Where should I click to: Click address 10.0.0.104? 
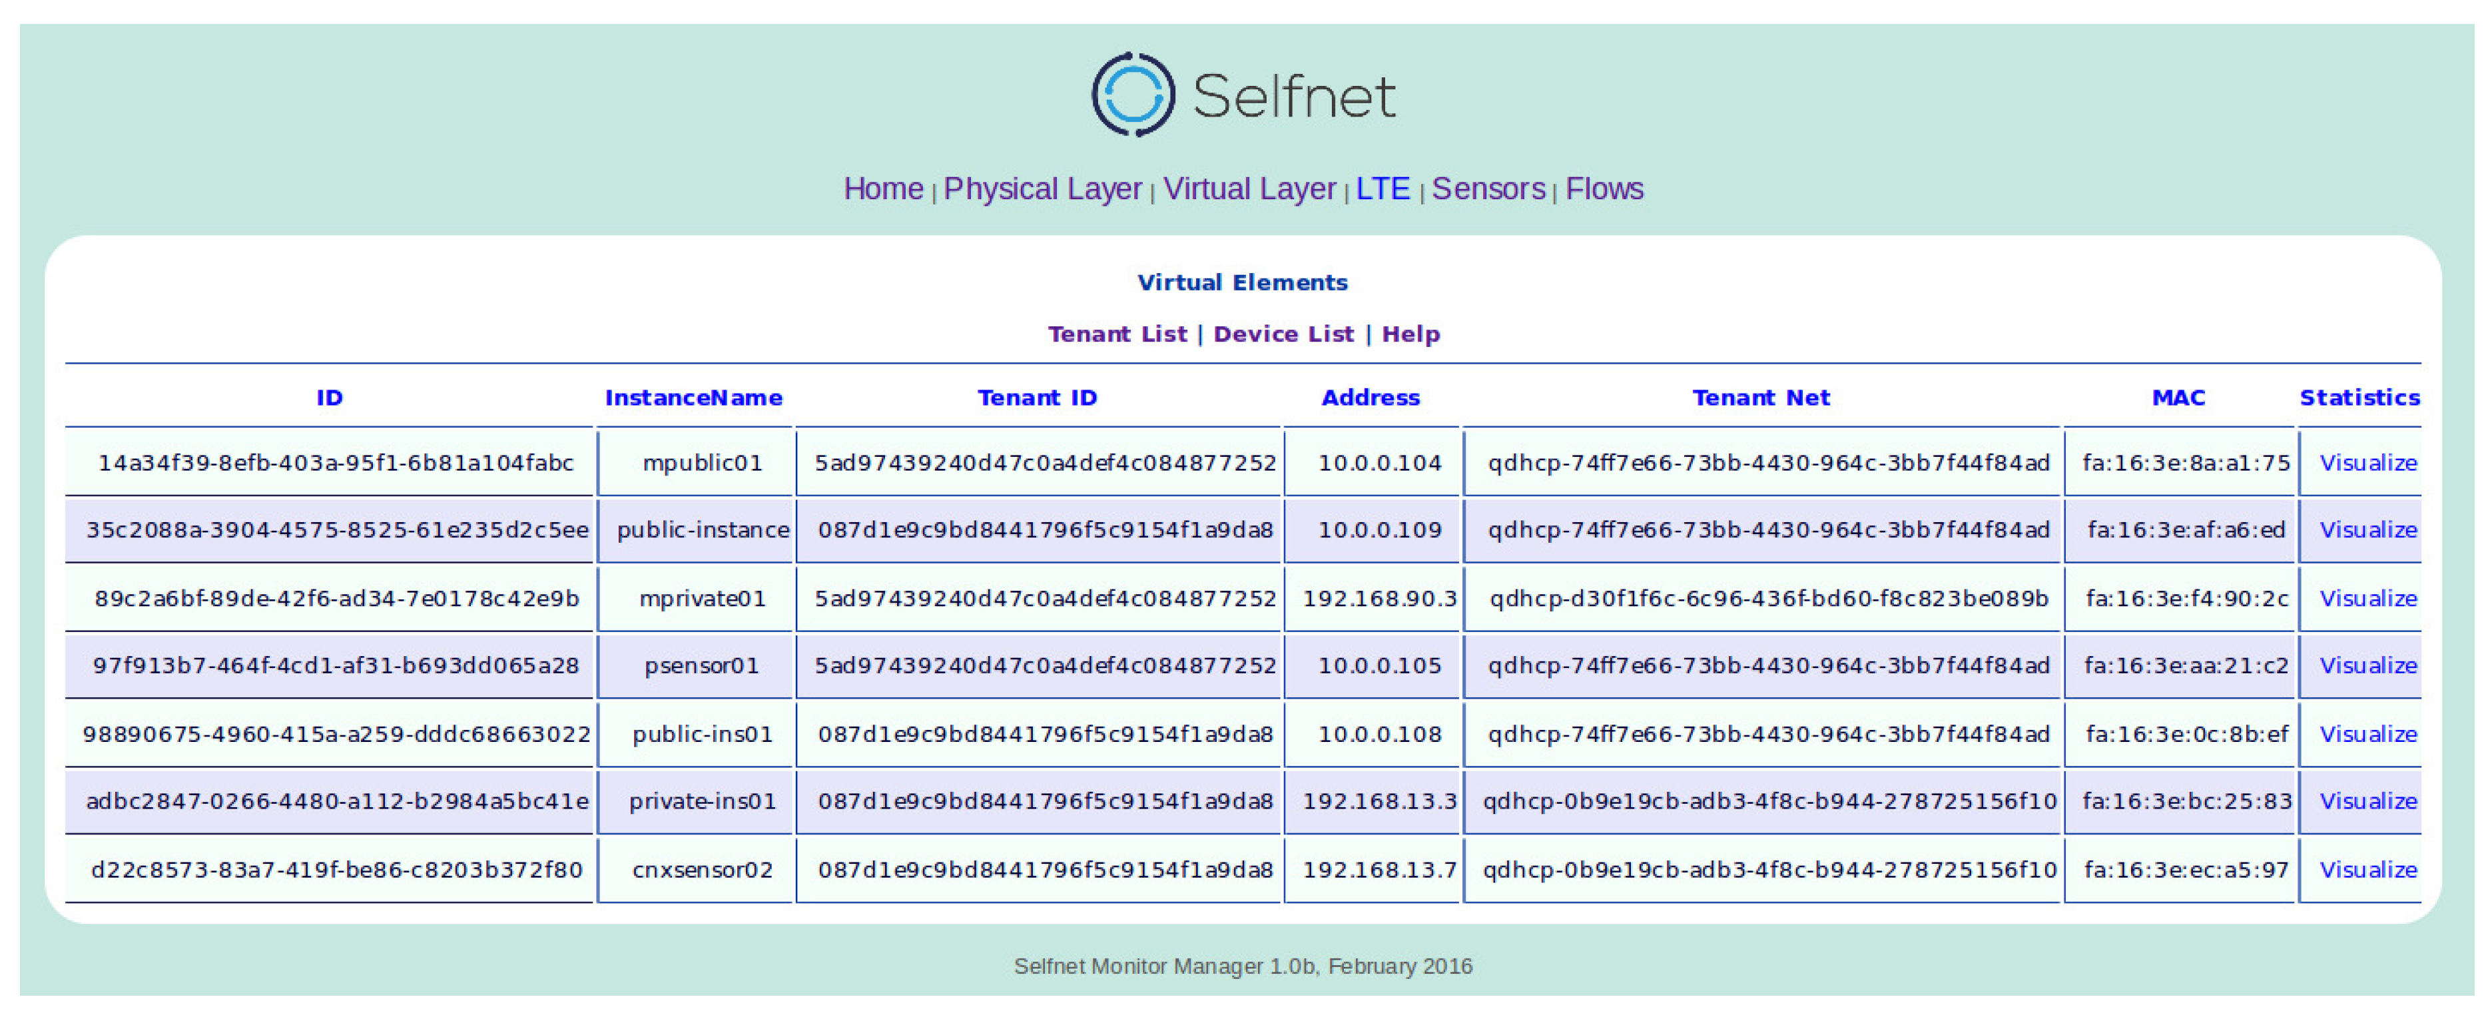pos(1379,462)
